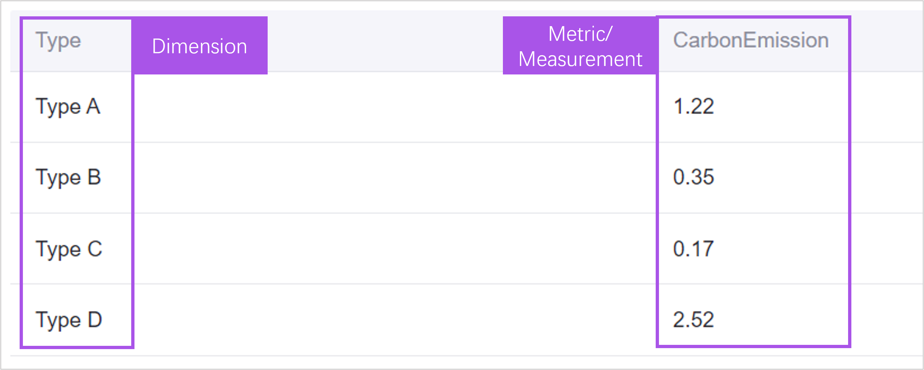Click the purple Dimension label

pos(200,46)
